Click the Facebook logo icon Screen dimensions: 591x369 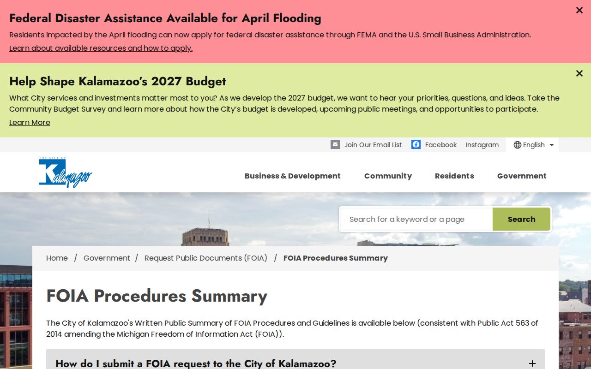[x=416, y=144]
